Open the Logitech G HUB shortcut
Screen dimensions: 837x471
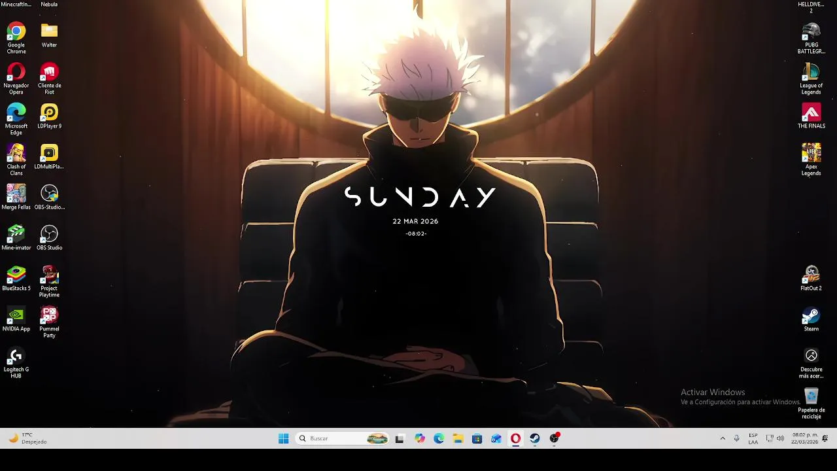(x=16, y=362)
